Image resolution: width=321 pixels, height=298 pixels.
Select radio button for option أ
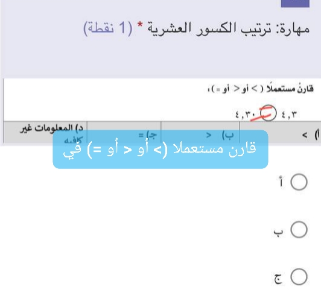pos(299,182)
